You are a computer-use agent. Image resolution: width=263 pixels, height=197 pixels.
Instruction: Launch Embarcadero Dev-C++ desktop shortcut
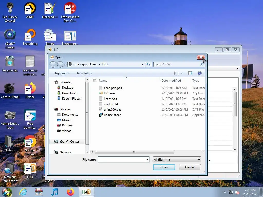coord(70,12)
